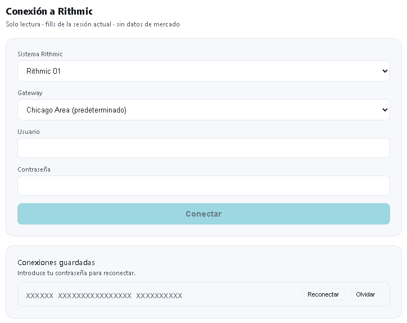407x323 pixels.
Task: Click the 'Solo lectura' subtitle line
Action: pos(93,24)
